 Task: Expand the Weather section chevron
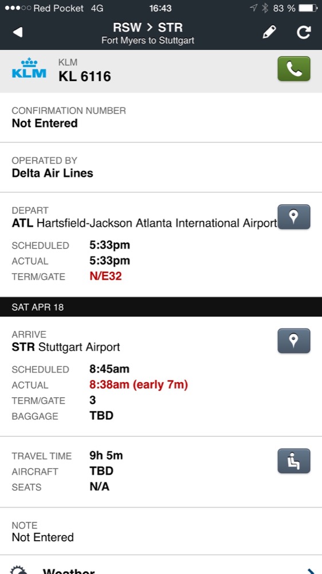(x=312, y=571)
